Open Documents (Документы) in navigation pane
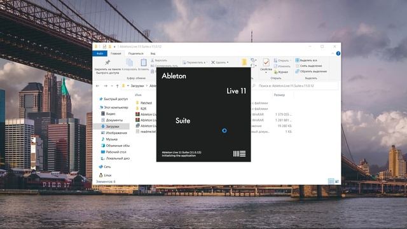 tap(112, 120)
